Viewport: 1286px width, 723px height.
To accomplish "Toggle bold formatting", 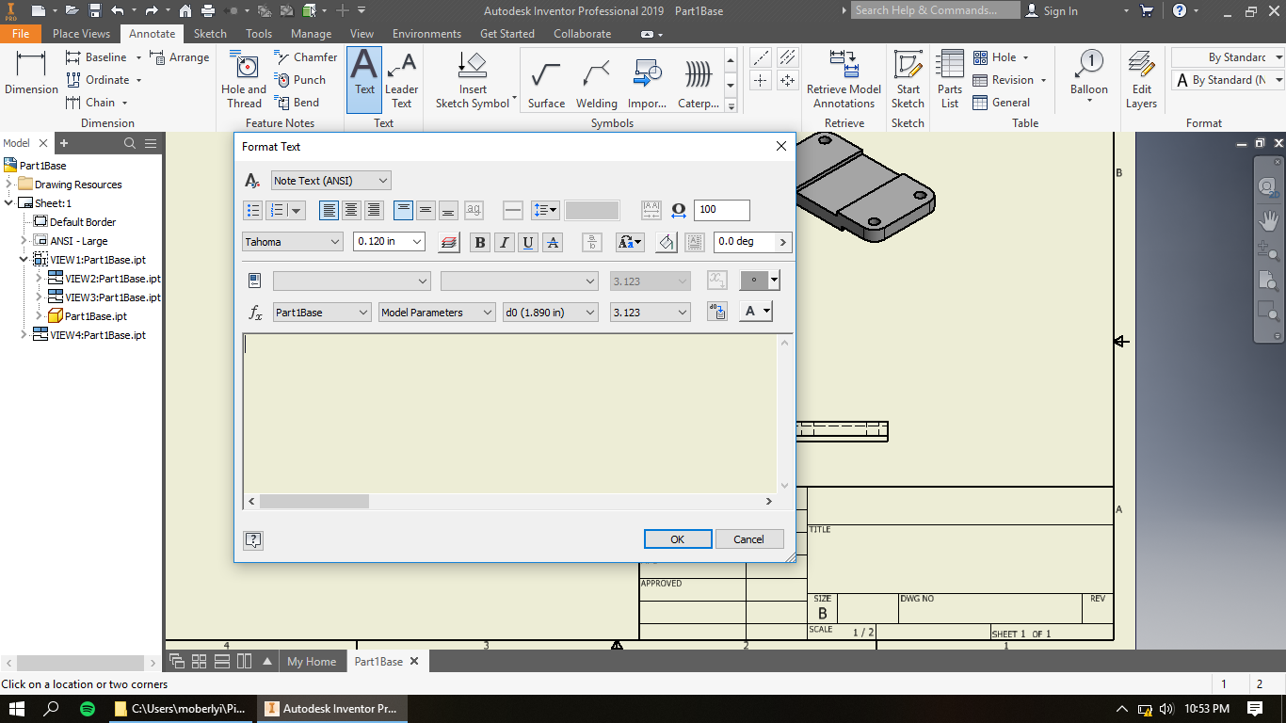I will click(480, 242).
